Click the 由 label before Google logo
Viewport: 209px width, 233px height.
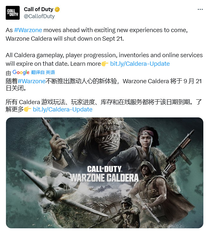tap(8, 73)
